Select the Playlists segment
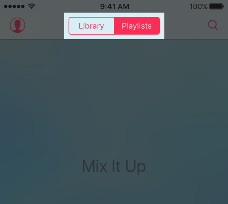This screenshot has width=228, height=204. pyautogui.click(x=137, y=26)
